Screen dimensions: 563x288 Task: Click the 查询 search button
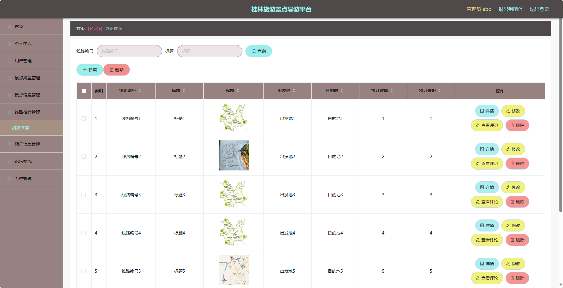click(x=259, y=51)
